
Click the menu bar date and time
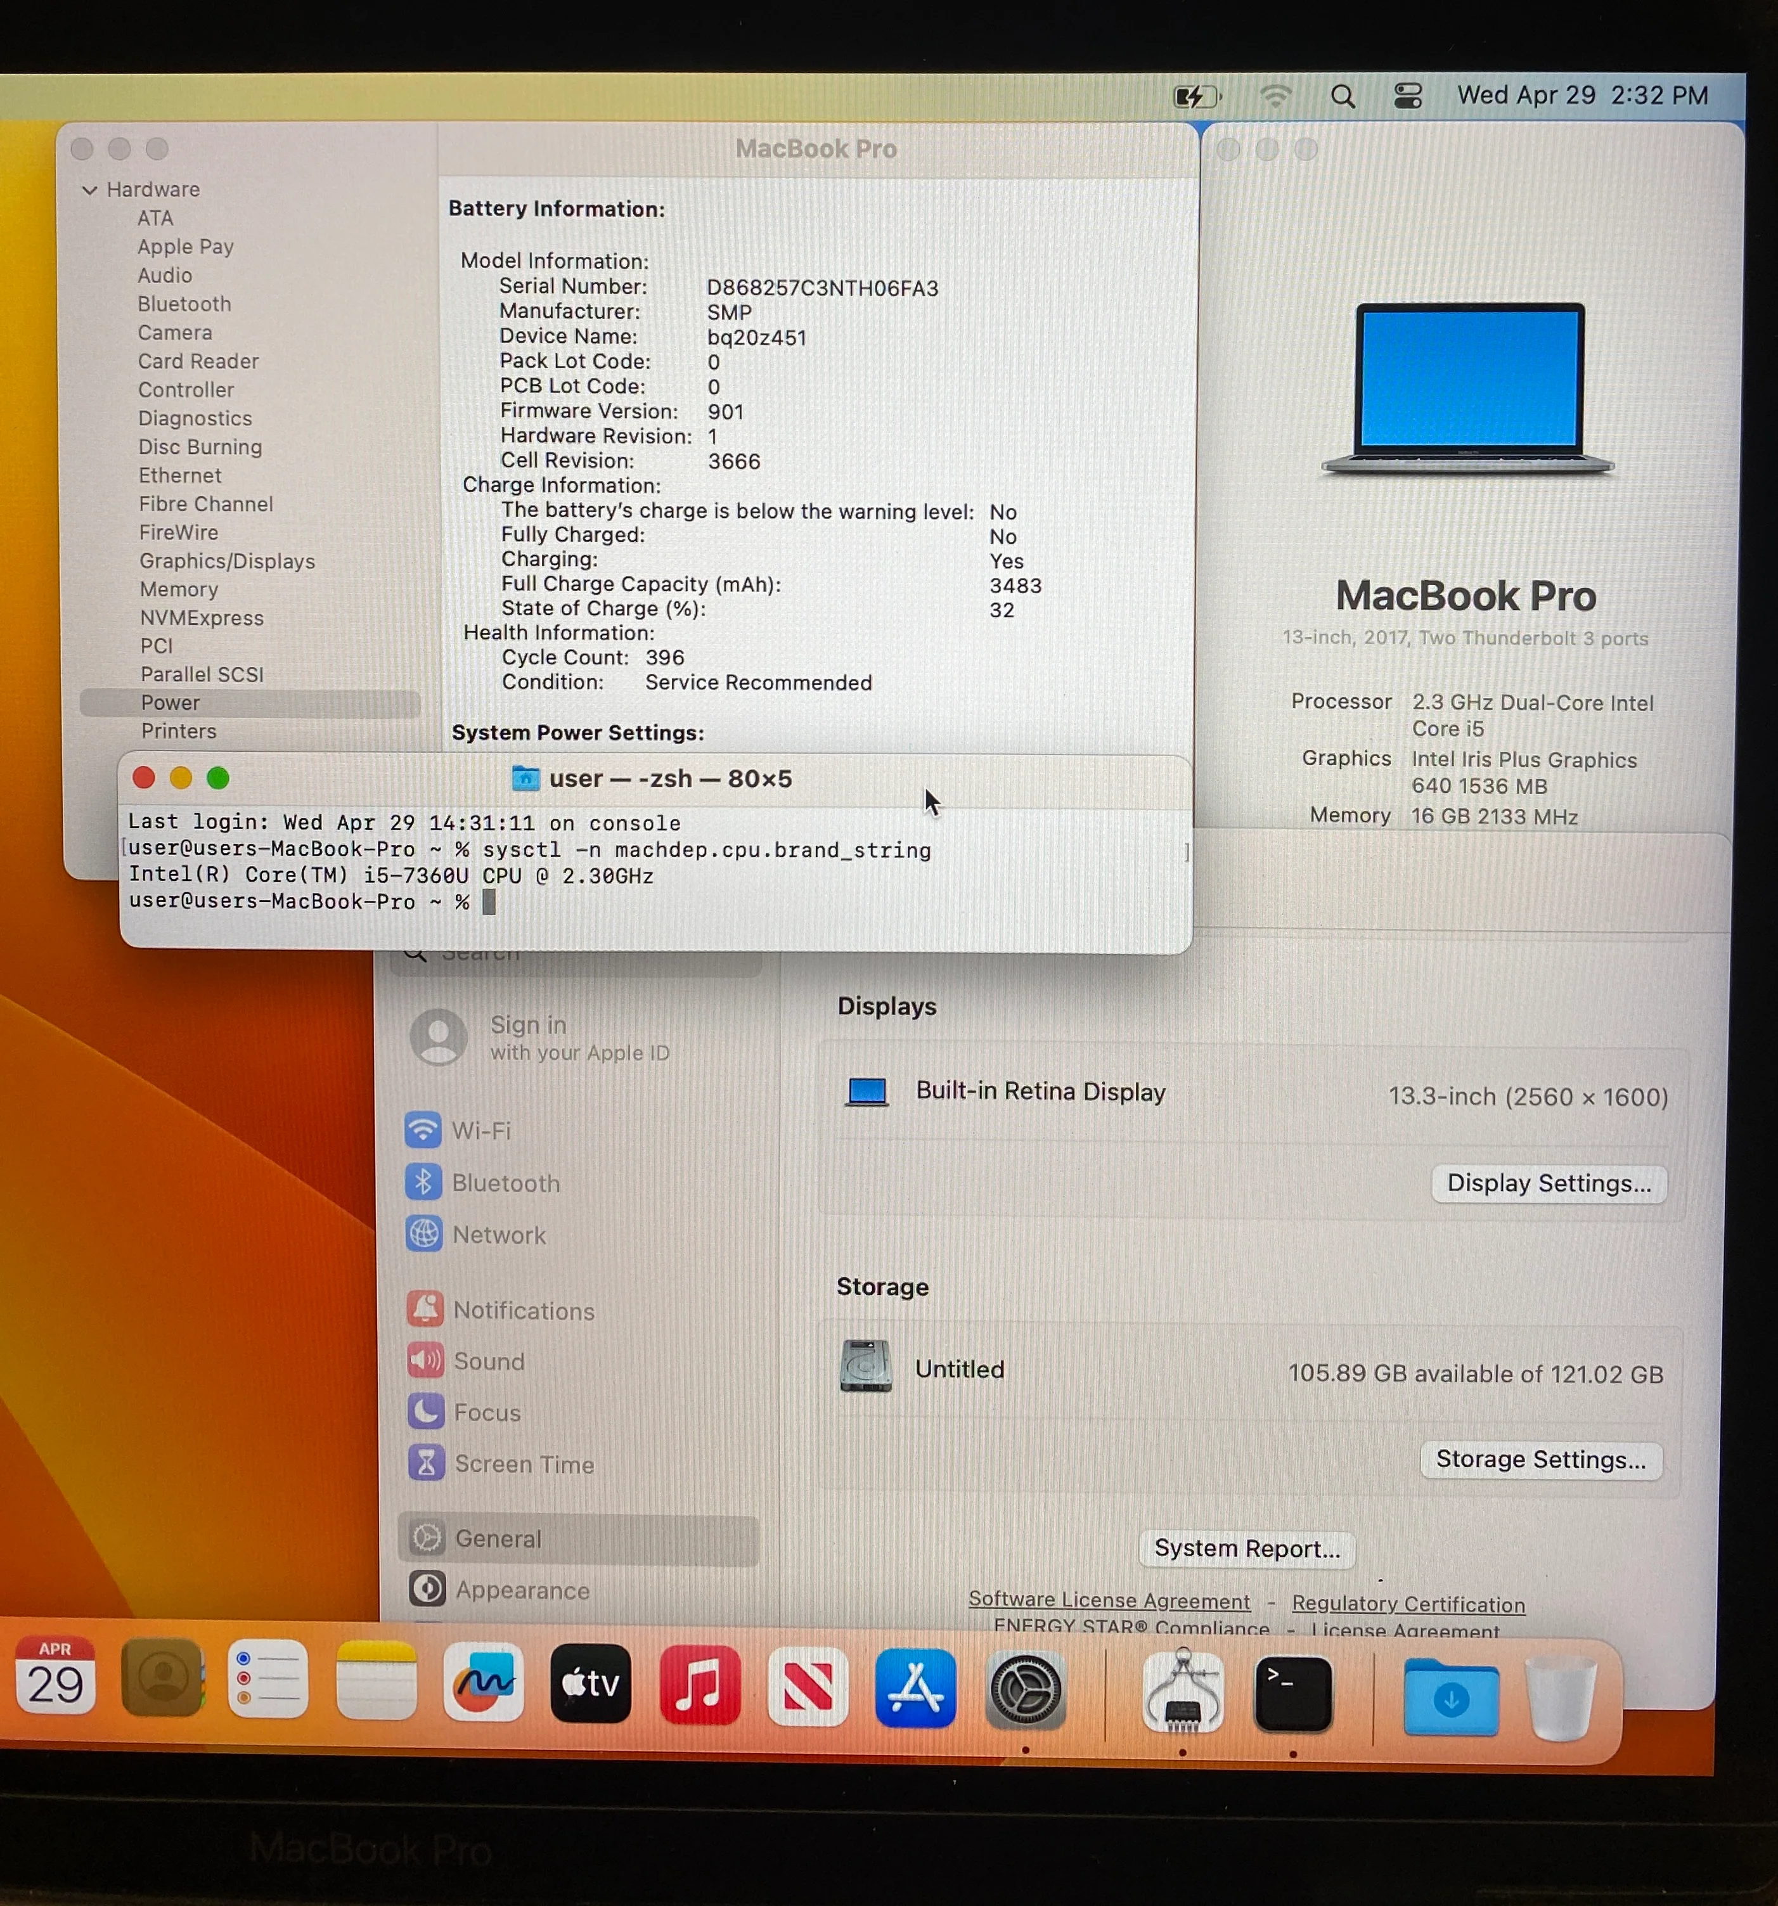point(1582,96)
